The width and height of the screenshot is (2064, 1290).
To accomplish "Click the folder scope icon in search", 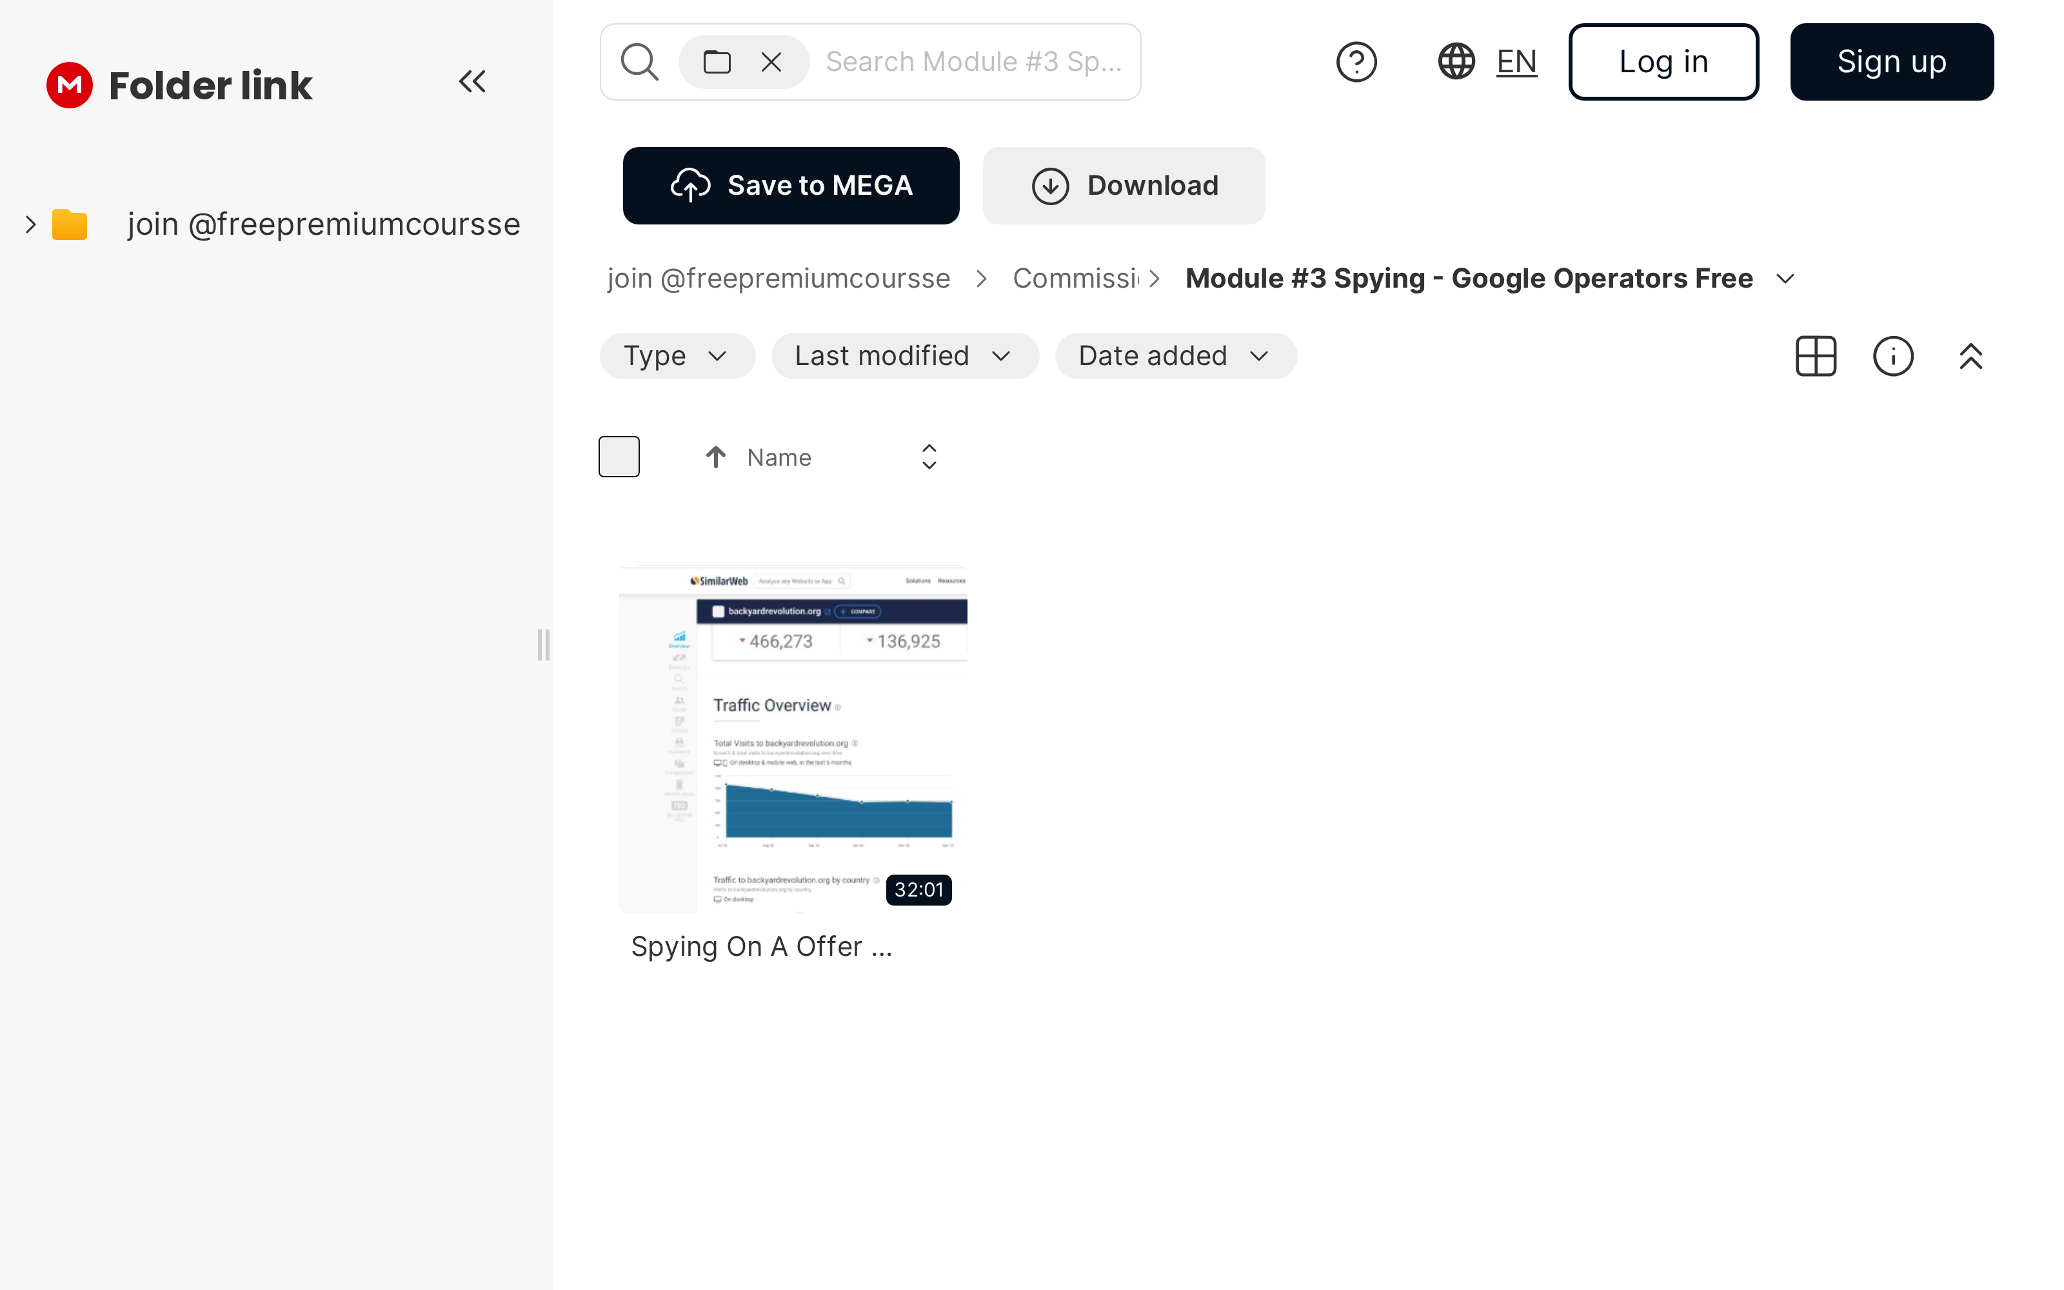I will (717, 61).
